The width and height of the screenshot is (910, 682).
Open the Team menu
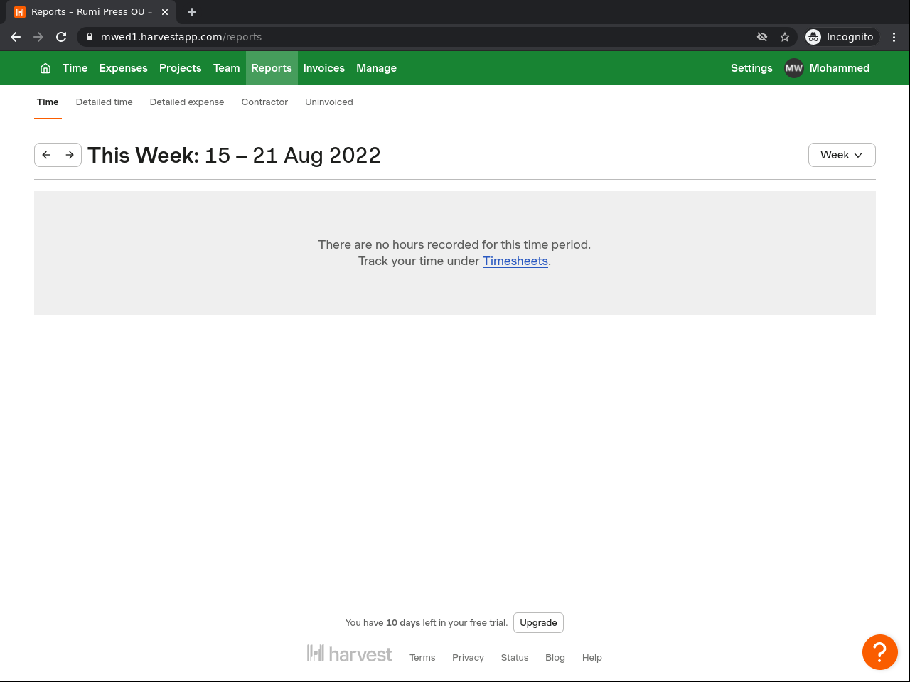227,68
